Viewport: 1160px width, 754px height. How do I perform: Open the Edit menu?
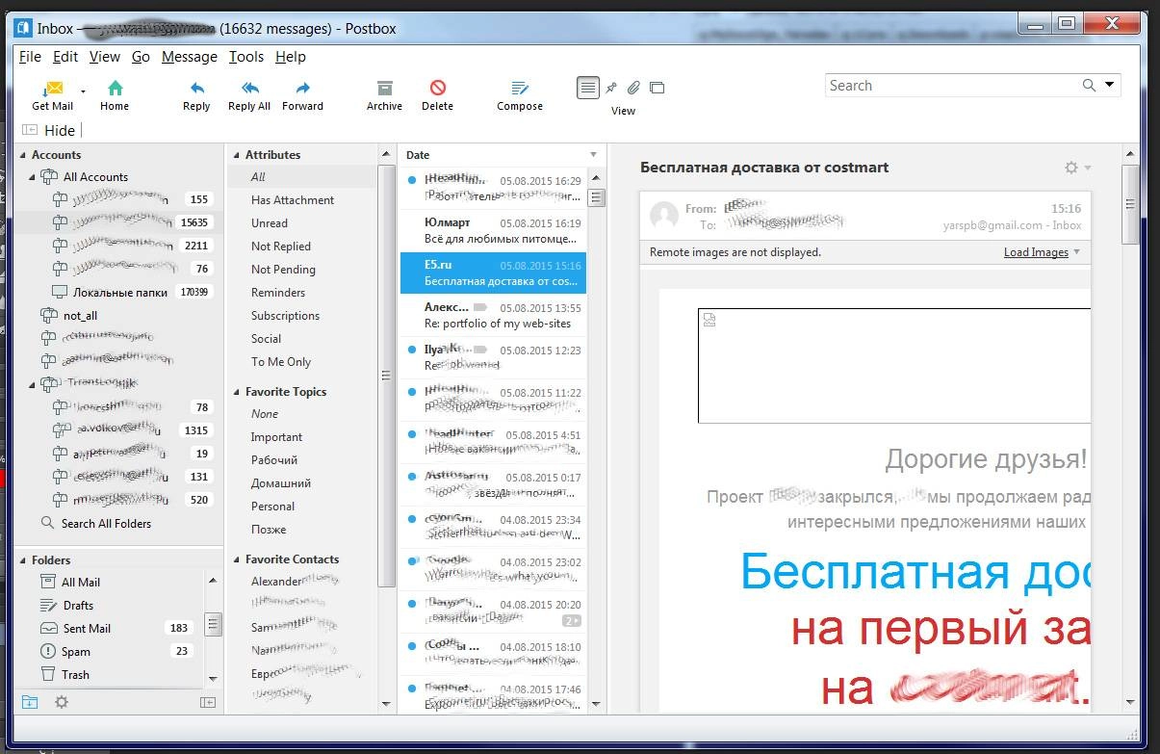tap(65, 57)
